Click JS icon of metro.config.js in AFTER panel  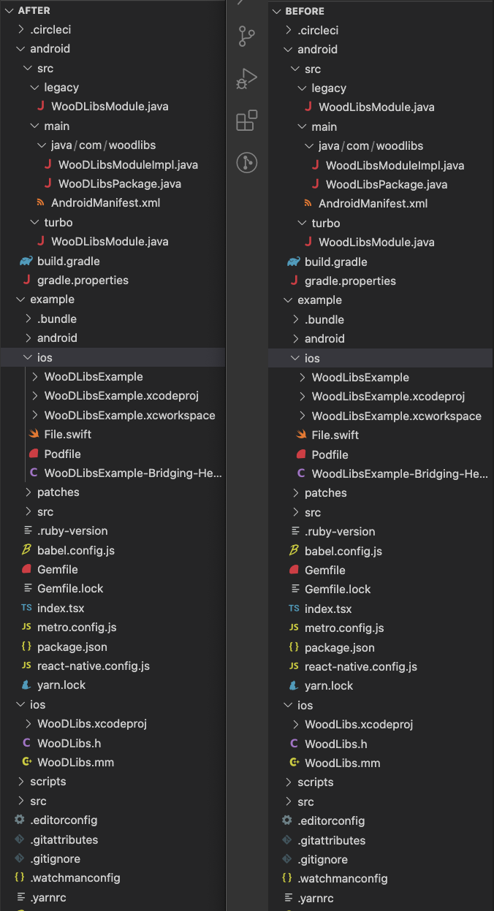click(x=26, y=627)
